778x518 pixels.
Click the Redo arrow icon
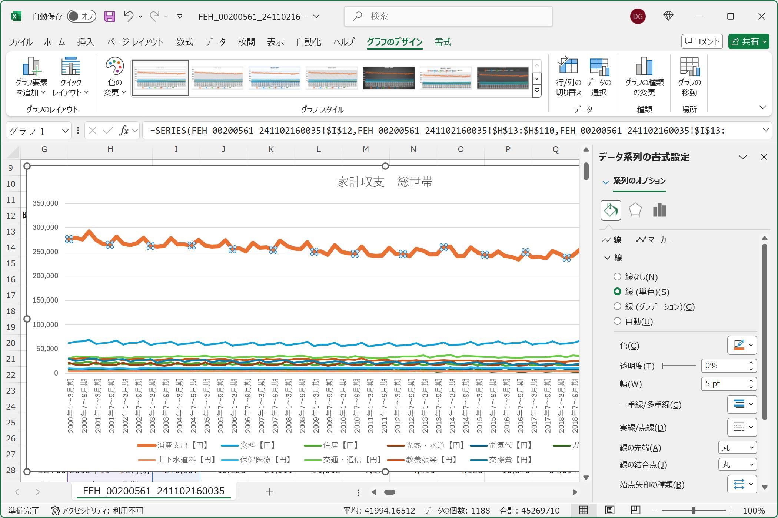tap(154, 16)
